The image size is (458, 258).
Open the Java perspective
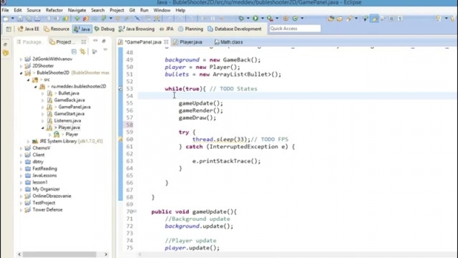82,29
